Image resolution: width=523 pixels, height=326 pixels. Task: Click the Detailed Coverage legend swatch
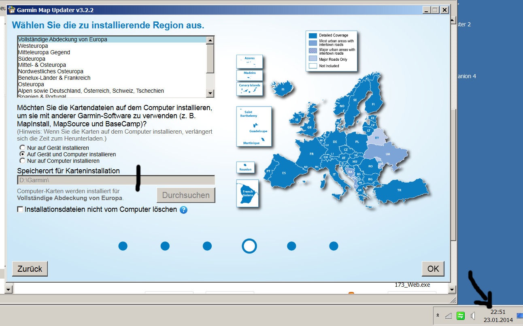point(313,36)
